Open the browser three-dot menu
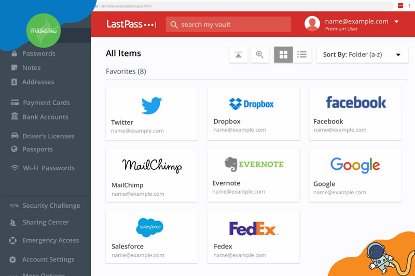 click(409, 6)
